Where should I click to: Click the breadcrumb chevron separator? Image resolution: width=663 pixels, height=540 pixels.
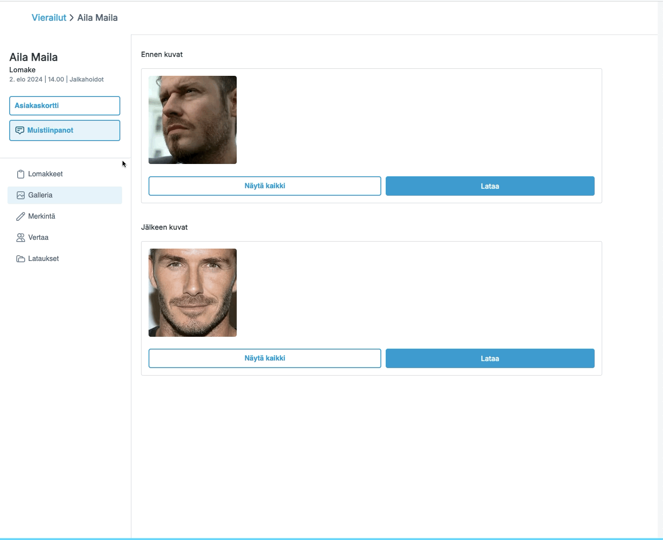pyautogui.click(x=72, y=18)
